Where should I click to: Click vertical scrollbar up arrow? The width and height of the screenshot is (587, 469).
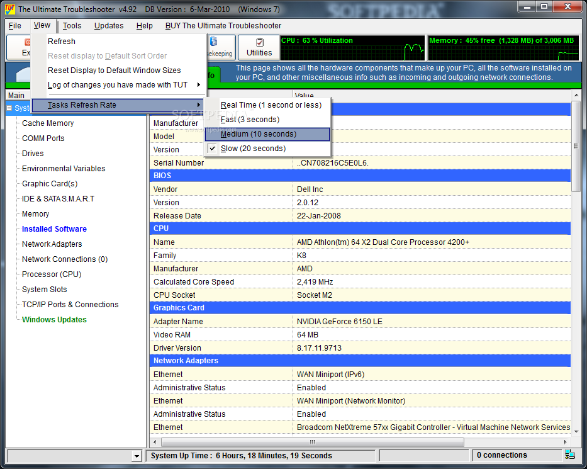click(x=576, y=95)
